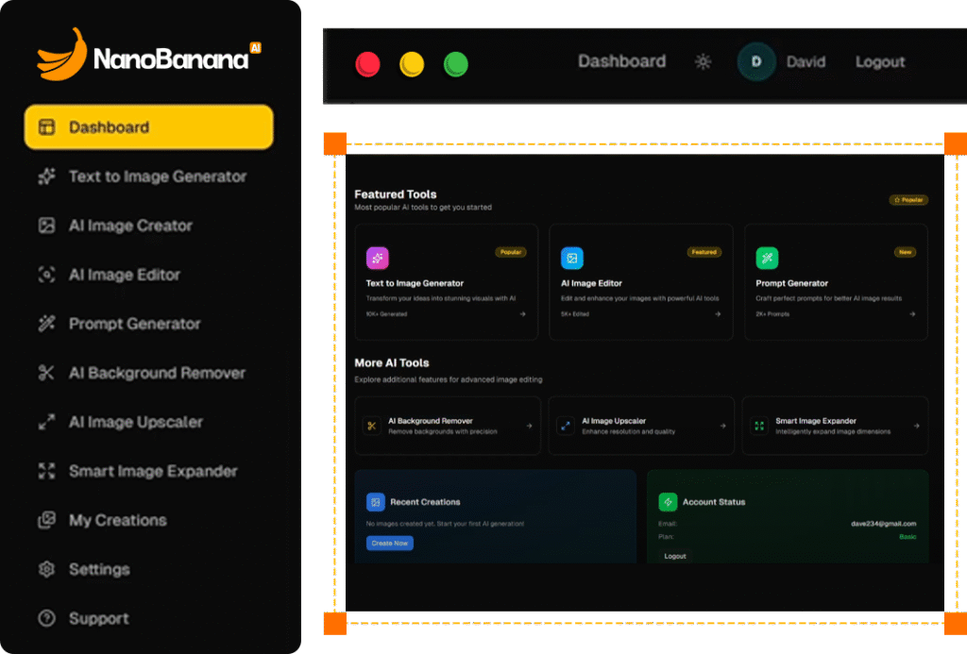Click the NanoBanana banana logo
Viewport: 967px width, 654px height.
click(x=62, y=56)
